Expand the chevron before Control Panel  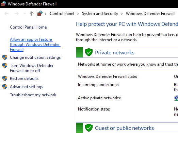(x=46, y=14)
